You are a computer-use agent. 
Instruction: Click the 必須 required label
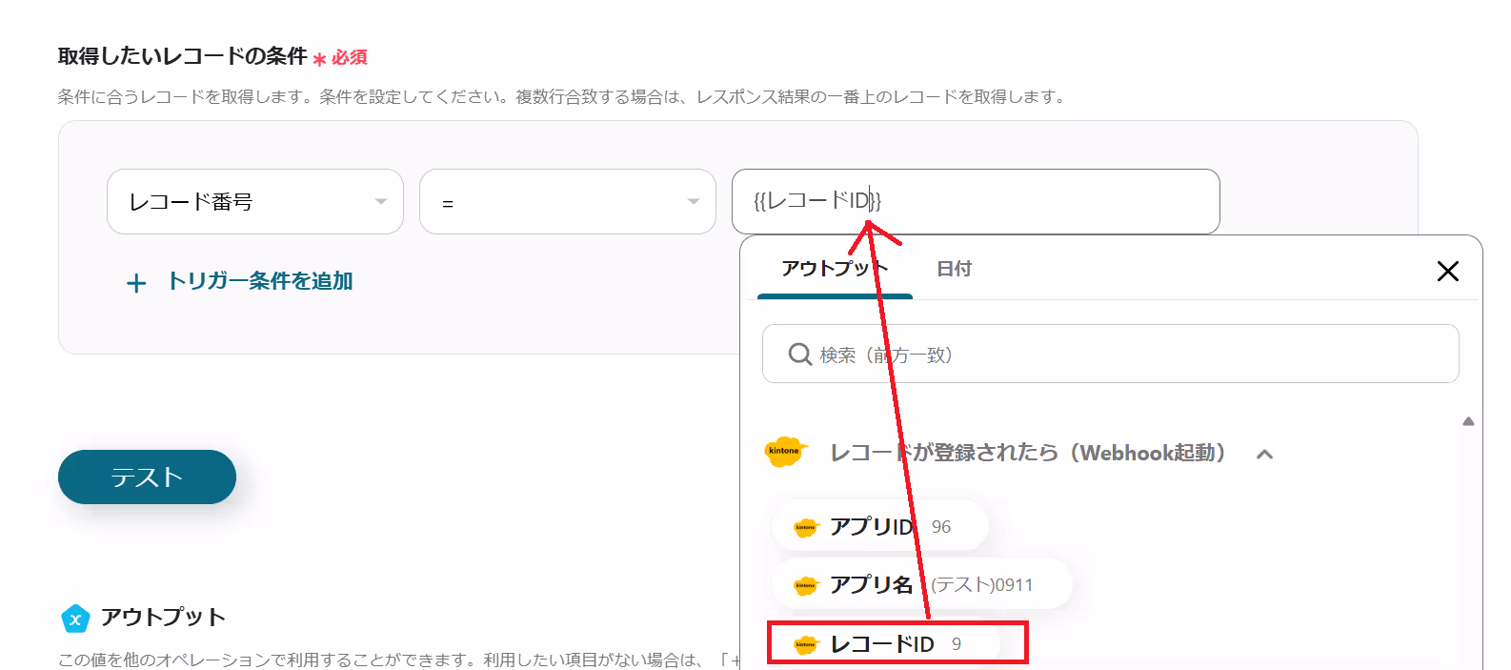click(349, 57)
